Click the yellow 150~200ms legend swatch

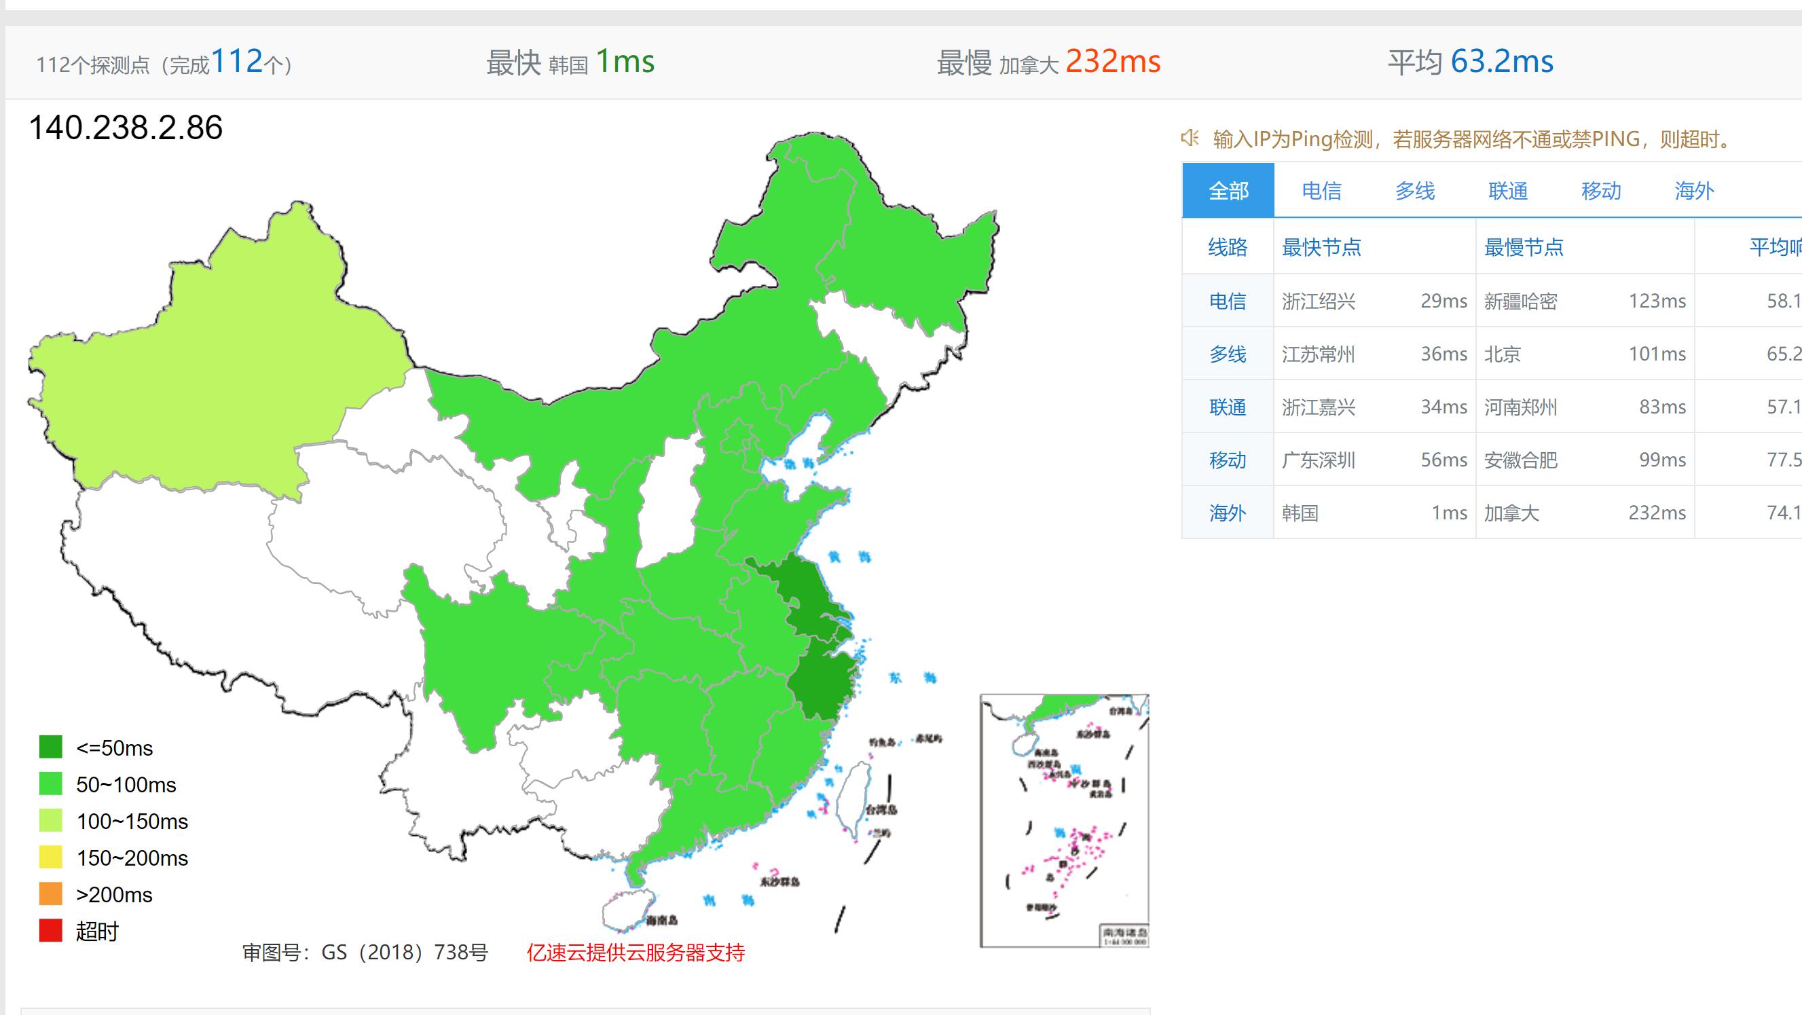pos(50,857)
